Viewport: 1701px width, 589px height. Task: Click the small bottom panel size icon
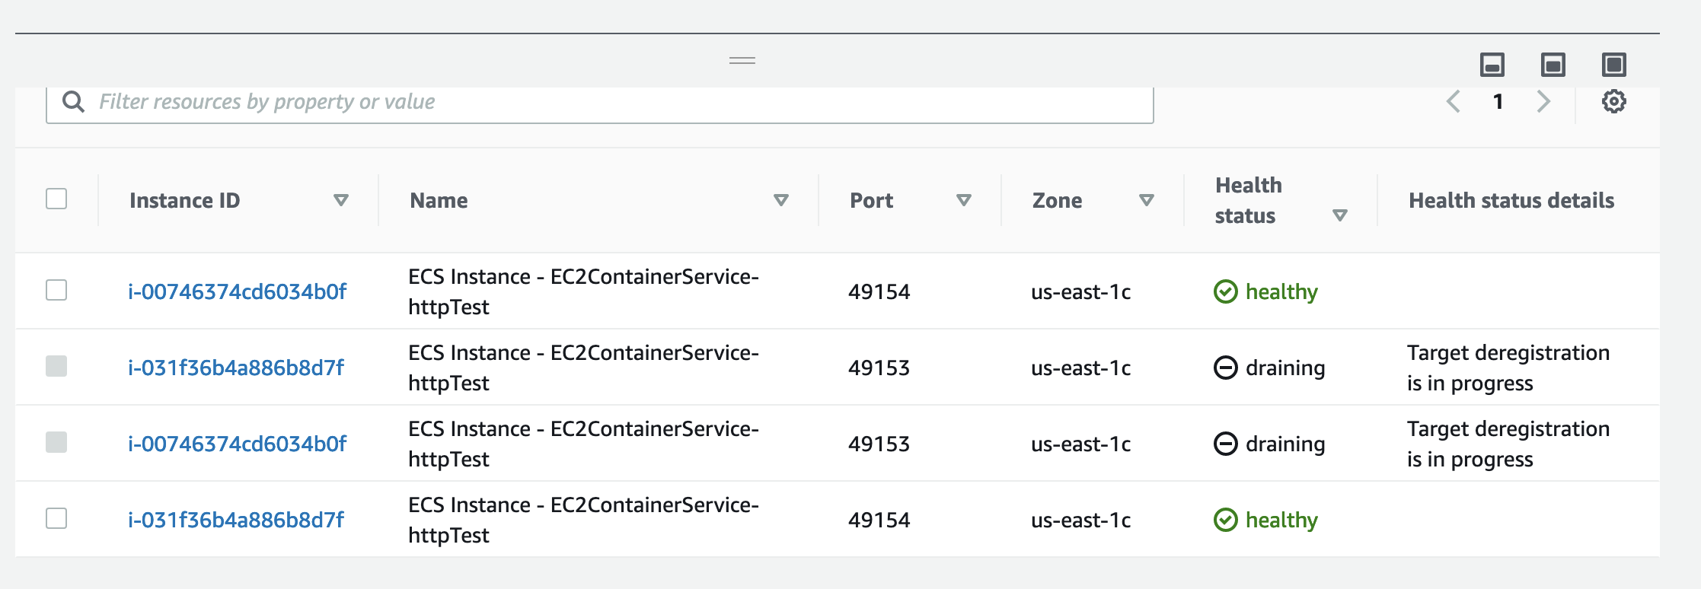coord(1492,65)
